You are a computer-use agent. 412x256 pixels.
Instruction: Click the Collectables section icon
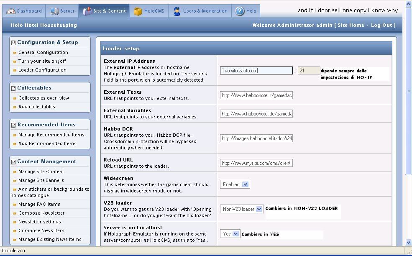(13, 88)
